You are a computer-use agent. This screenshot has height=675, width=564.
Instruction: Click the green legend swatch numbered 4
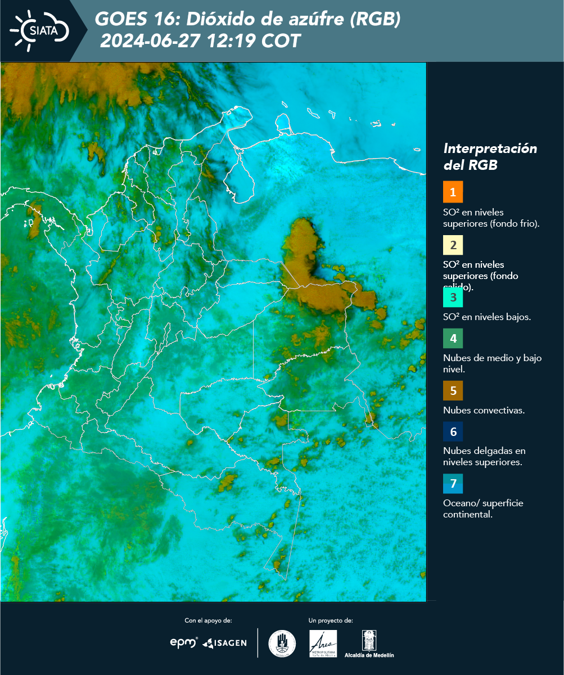tap(453, 339)
